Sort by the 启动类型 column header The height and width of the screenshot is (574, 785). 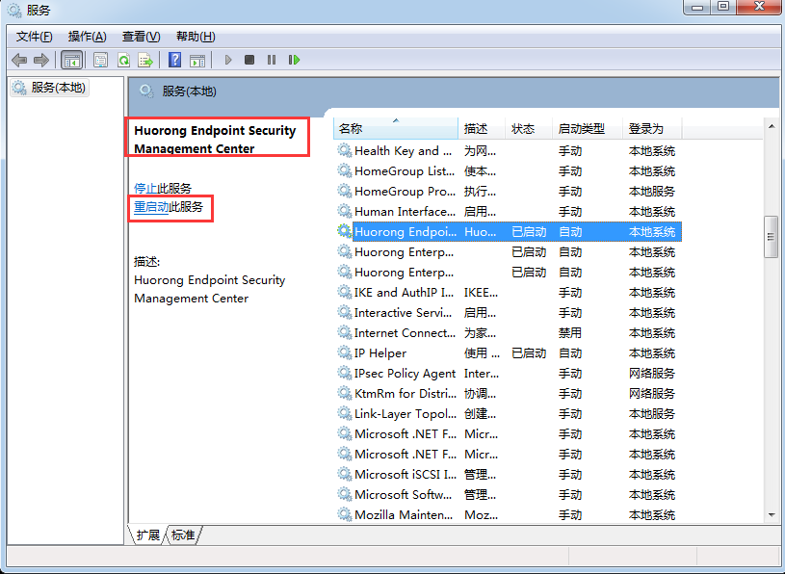588,129
